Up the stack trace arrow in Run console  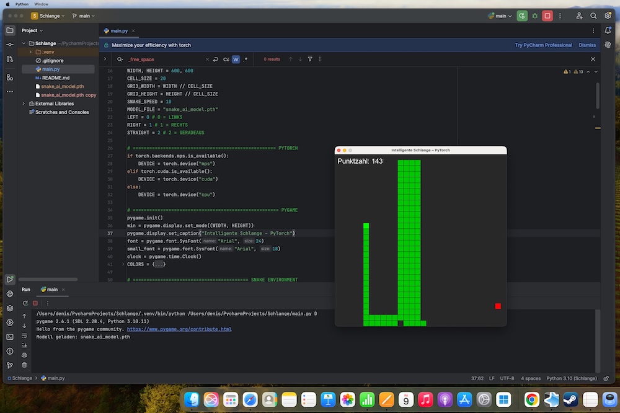[25, 316]
